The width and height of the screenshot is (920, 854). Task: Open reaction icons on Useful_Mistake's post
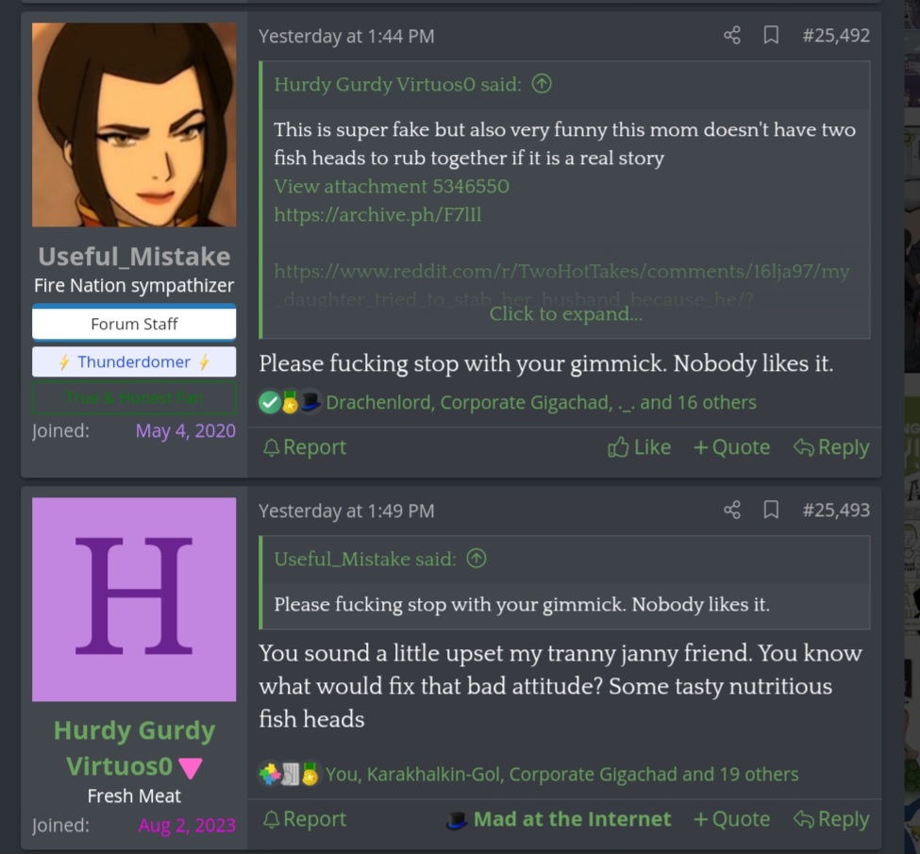(291, 403)
